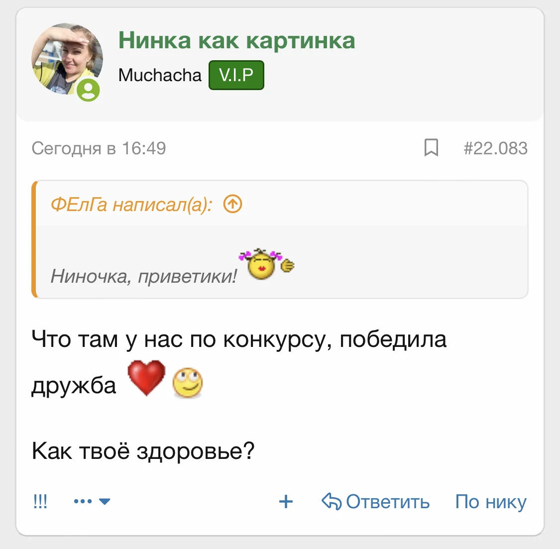Open the three-dots more options dropdown
This screenshot has width=560, height=549.
(92, 501)
